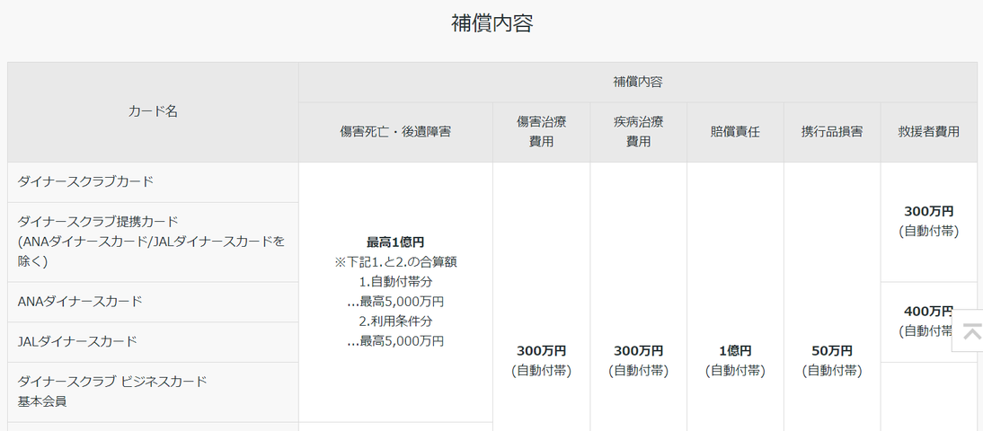The height and width of the screenshot is (431, 983).
Task: Click the 2.利用条件分 line
Action: click(395, 321)
